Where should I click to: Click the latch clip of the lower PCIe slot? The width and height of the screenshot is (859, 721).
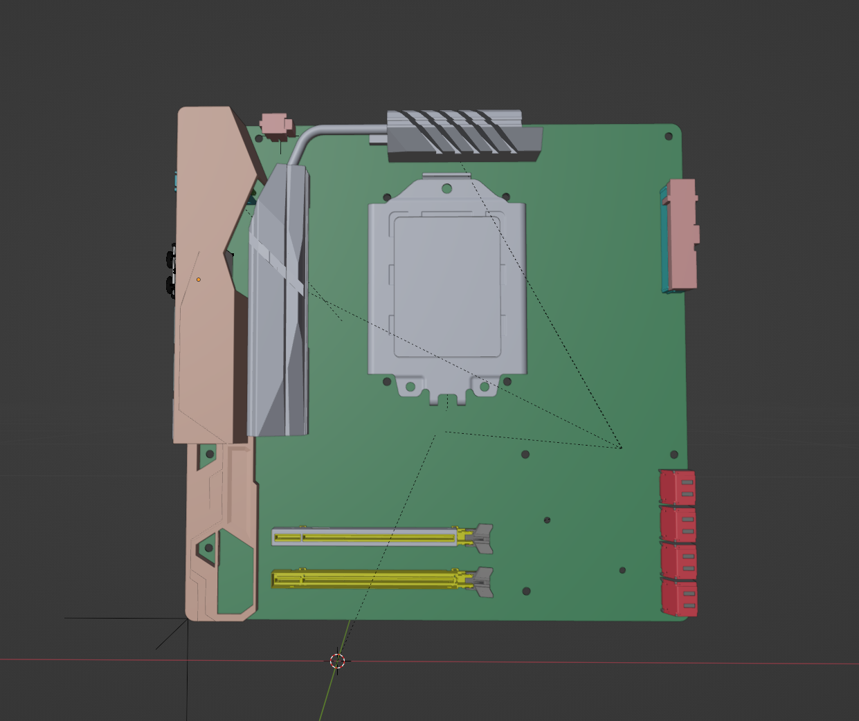click(x=482, y=581)
